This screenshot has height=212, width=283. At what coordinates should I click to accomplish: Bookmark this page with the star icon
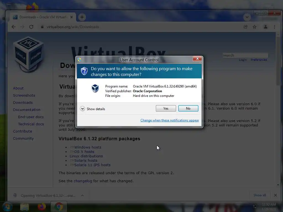click(x=255, y=27)
